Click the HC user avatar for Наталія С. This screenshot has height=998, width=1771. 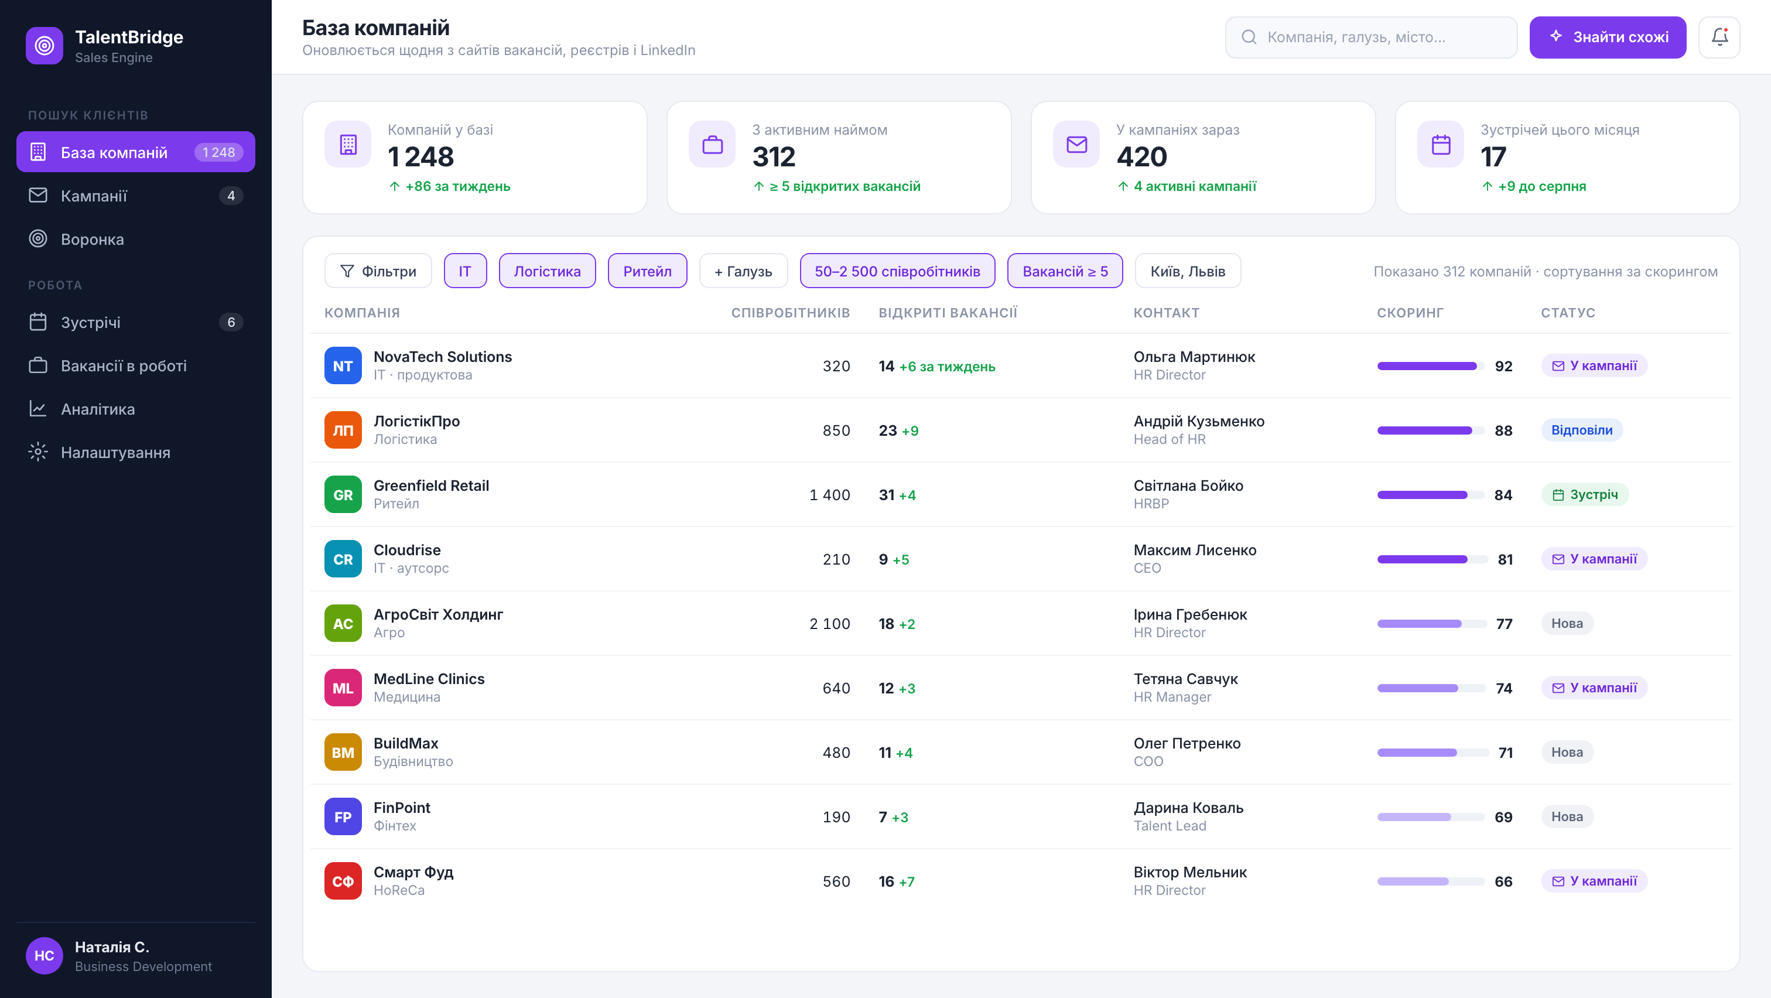pos(44,956)
